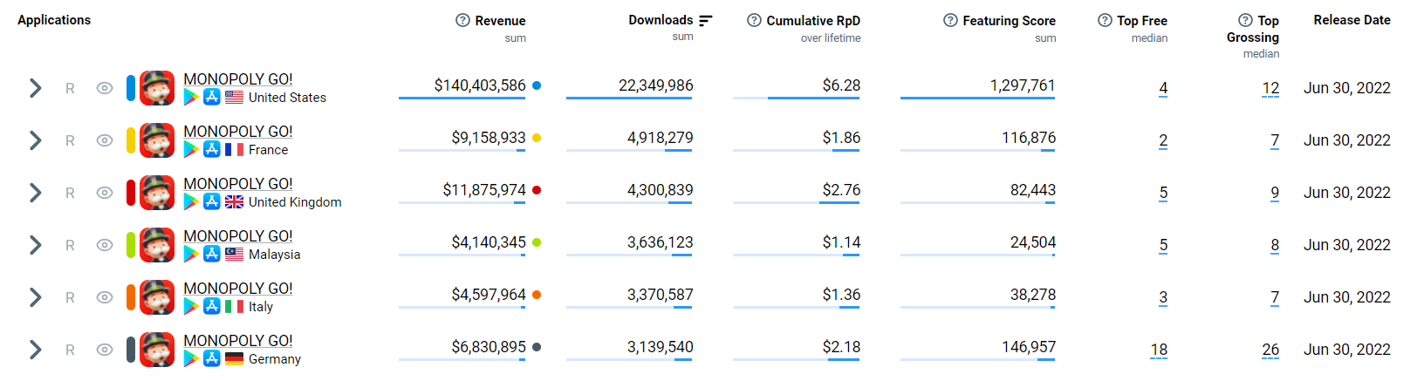This screenshot has width=1424, height=381.
Task: Click Google Play icon in France row
Action: pyautogui.click(x=191, y=150)
